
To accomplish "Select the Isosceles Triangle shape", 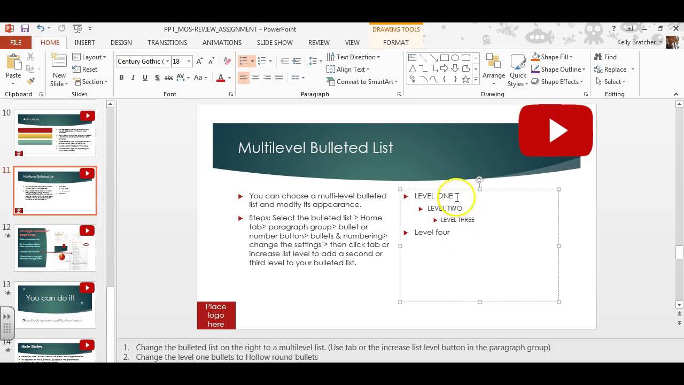I will pos(412,68).
